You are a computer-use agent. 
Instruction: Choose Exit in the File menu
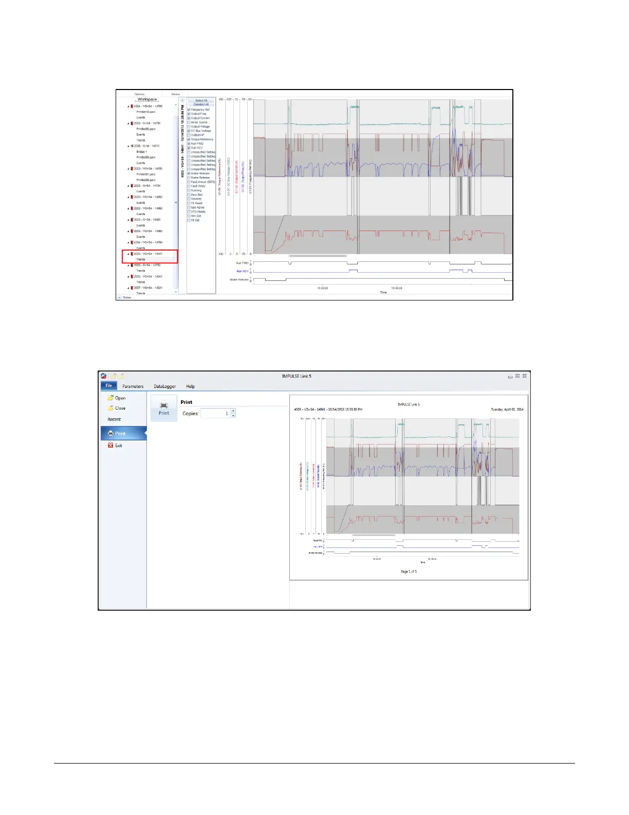[x=115, y=446]
